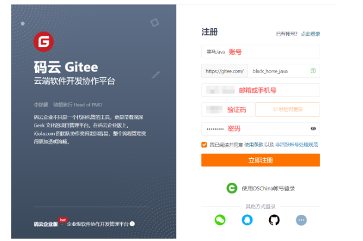Click the 32 秒后可重发 resend code button
Screen dimensions: 363x241
(288, 109)
